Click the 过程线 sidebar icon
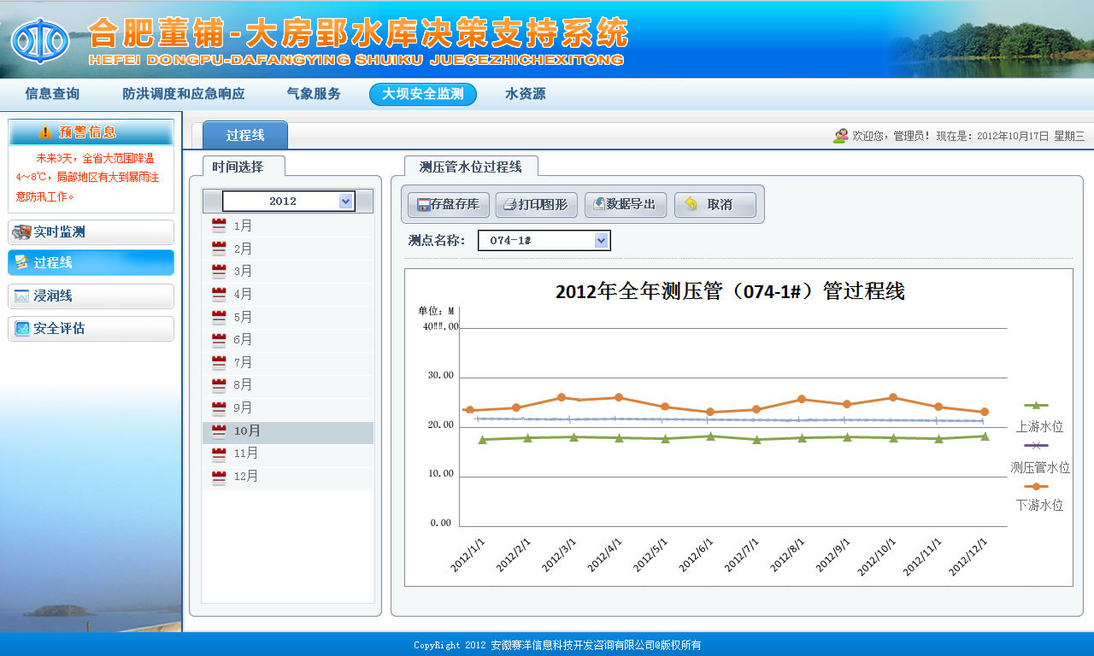This screenshot has width=1094, height=656. click(22, 262)
